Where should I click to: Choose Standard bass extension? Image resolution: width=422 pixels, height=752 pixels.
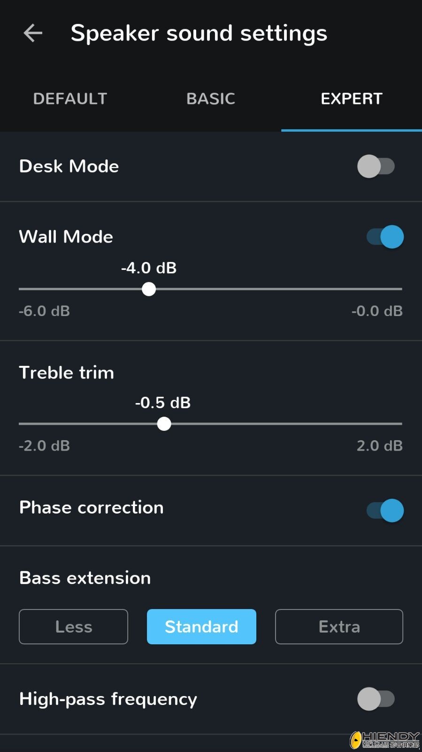point(201,626)
